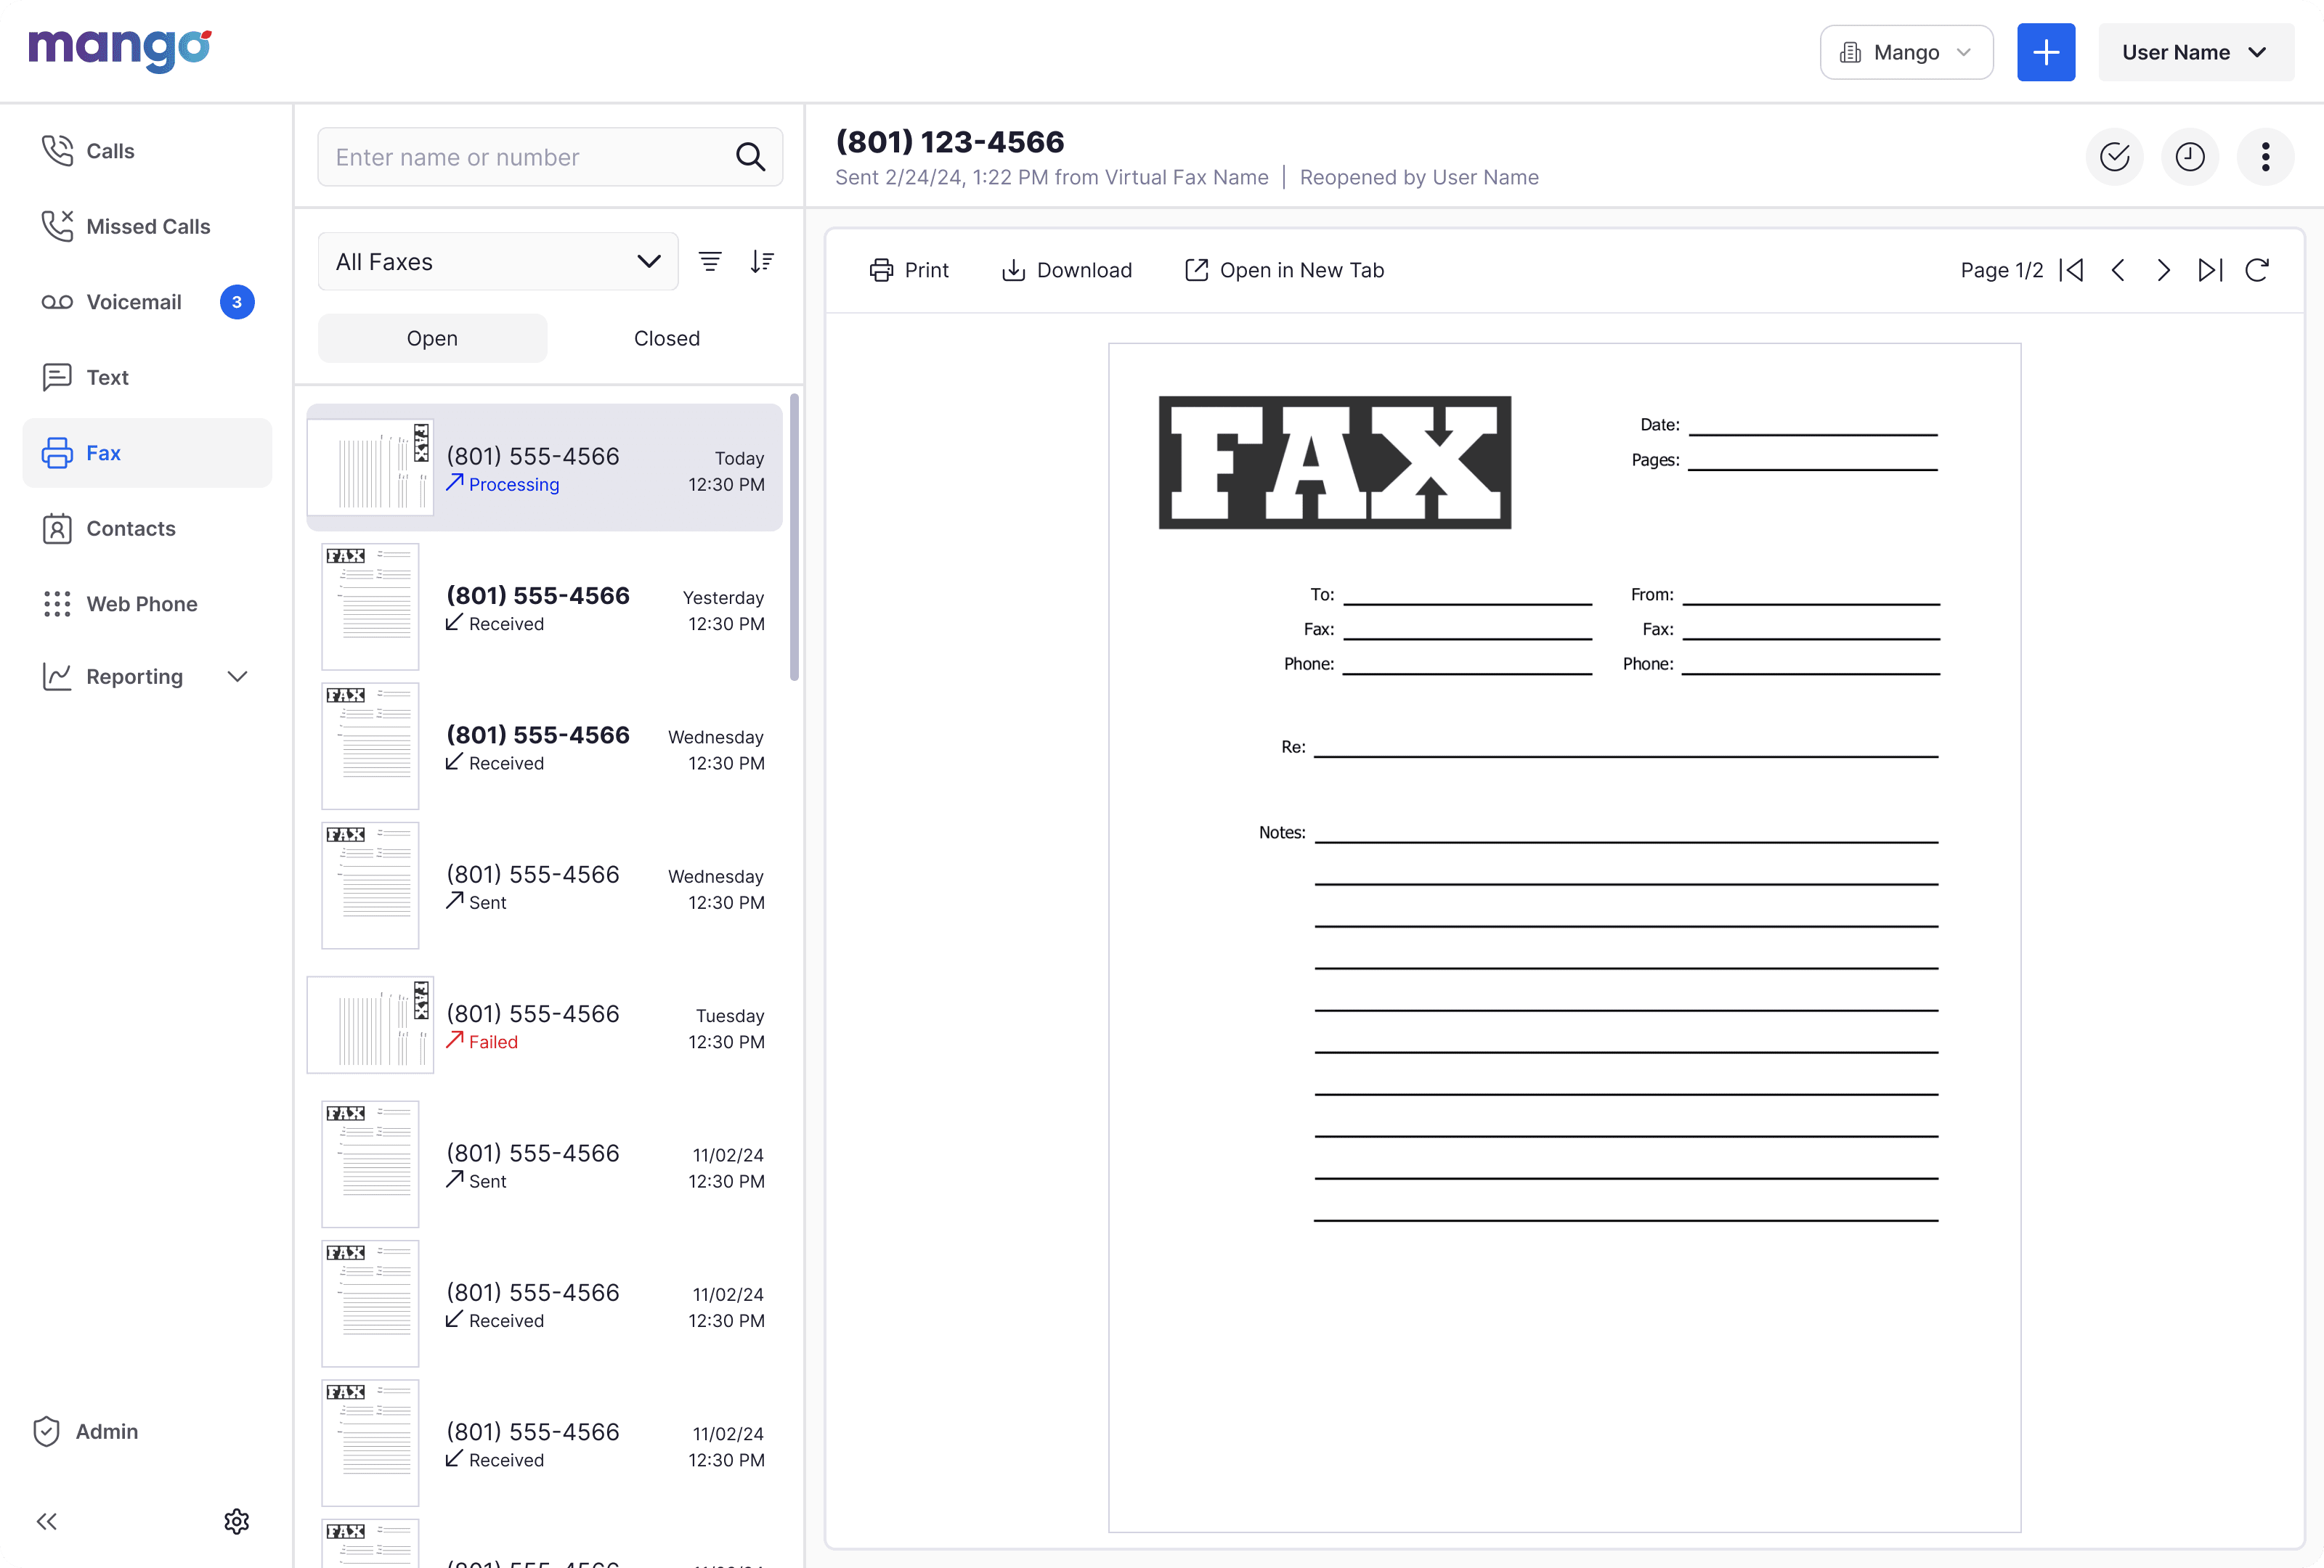Screen dimensions: 2324x1568
Task: Open the Wednesday Sent fax
Action: point(544,886)
